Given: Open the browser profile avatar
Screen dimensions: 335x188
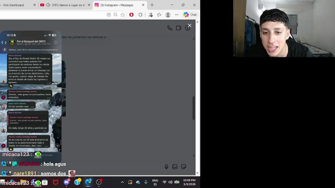Looking at the screenshot, I should tap(168, 15).
